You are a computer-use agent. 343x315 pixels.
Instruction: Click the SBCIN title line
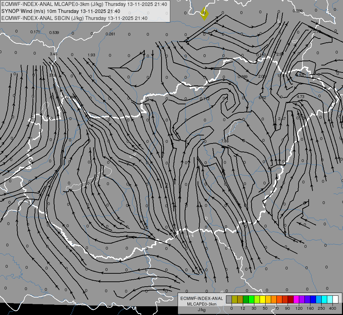click(x=74, y=18)
